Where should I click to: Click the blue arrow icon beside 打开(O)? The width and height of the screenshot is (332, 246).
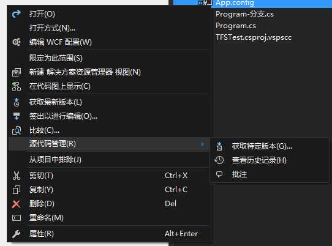(16, 14)
